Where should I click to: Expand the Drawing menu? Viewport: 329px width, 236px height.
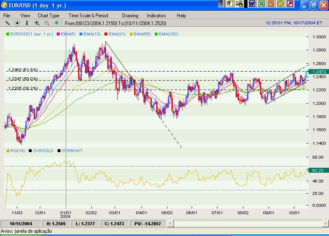[130, 15]
